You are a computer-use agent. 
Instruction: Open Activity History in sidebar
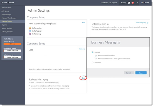7,32
